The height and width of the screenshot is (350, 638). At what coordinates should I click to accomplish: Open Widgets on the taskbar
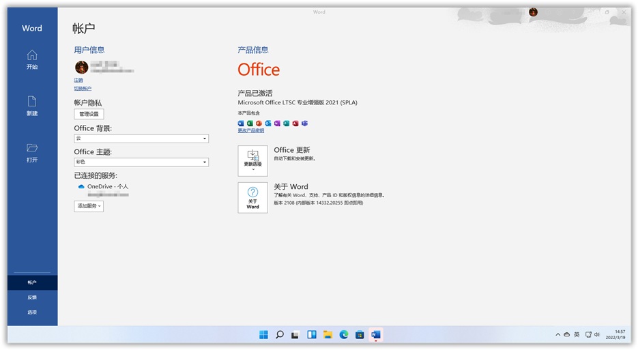312,334
